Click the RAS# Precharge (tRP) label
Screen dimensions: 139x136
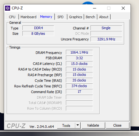(45, 75)
